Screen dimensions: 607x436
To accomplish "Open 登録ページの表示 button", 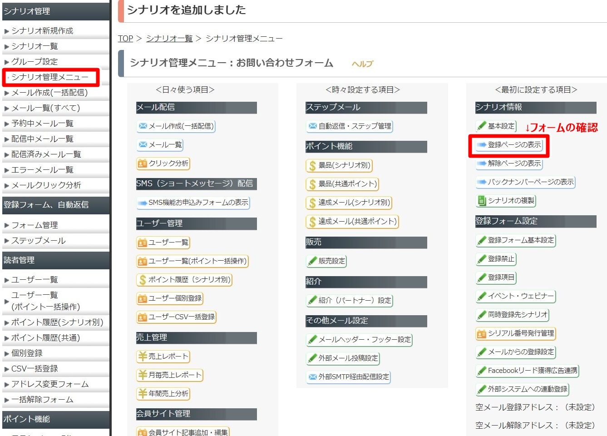I will pyautogui.click(x=509, y=145).
